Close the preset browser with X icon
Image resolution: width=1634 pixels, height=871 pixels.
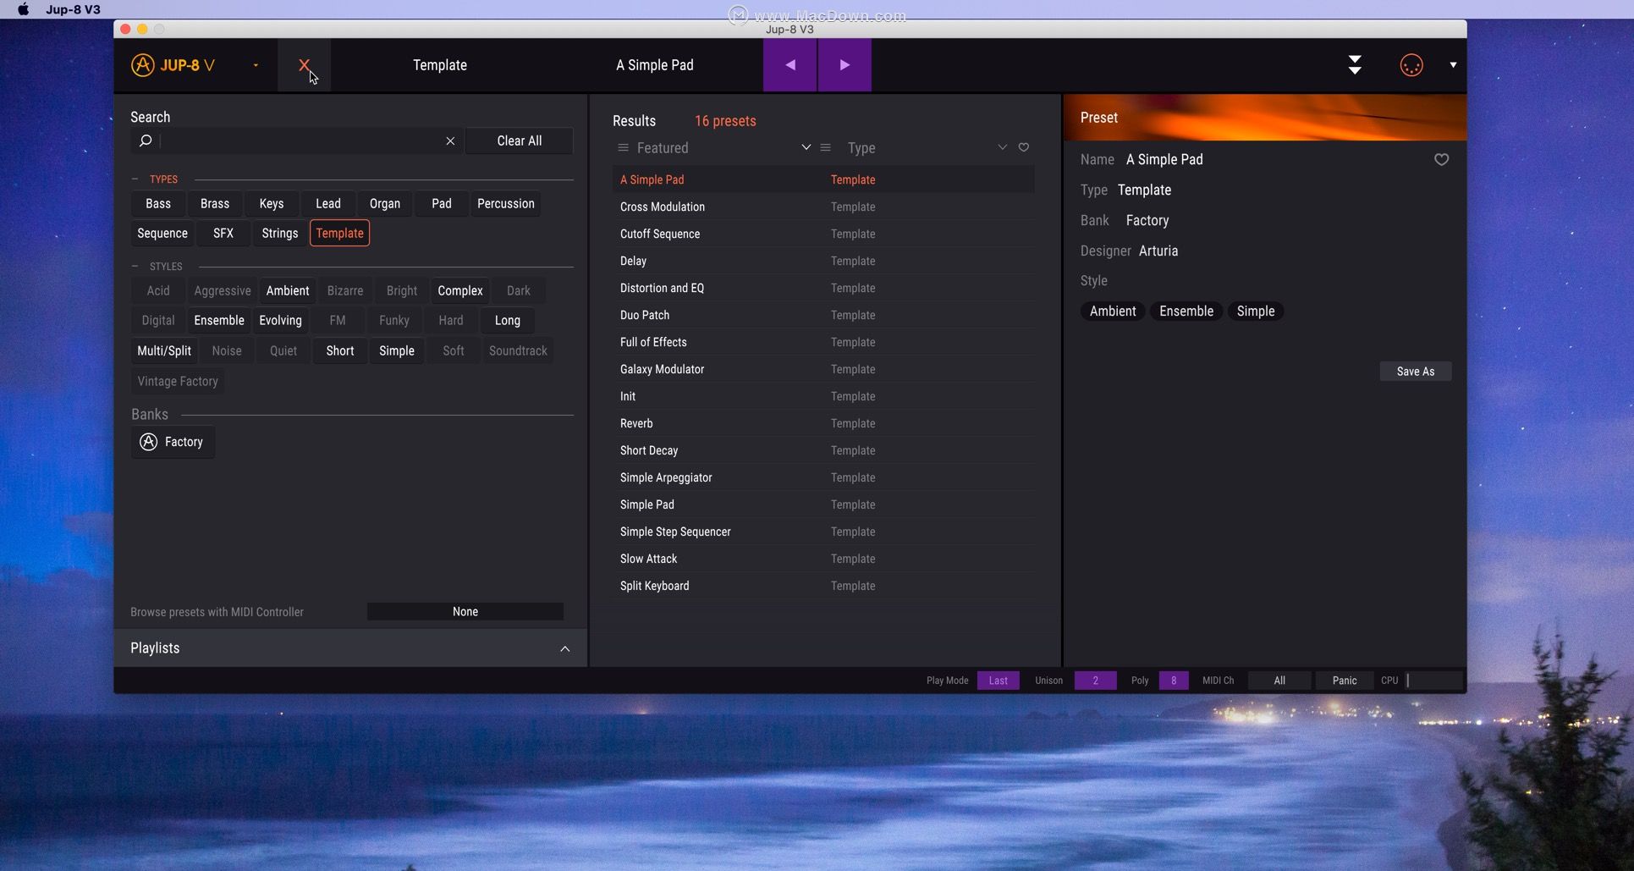tap(304, 65)
